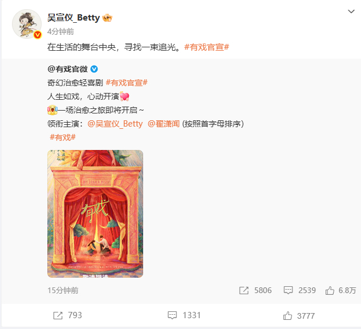Open comment icon showing 1331
This screenshot has height=329, width=361.
172,315
